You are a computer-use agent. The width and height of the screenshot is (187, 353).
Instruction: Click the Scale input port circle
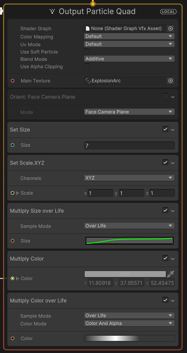(x=13, y=193)
